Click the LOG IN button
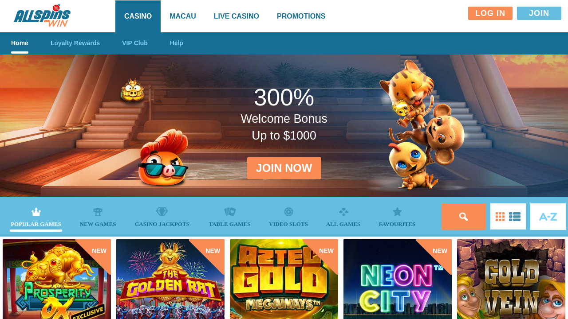This screenshot has width=568, height=319. [x=490, y=13]
